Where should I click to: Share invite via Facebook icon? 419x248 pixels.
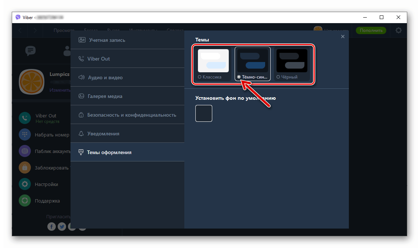51,227
